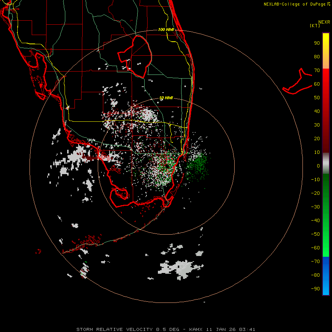Screen dimensions: 332x332
Task: Click the gray zero-velocity segment of color bar
Action: (326, 163)
